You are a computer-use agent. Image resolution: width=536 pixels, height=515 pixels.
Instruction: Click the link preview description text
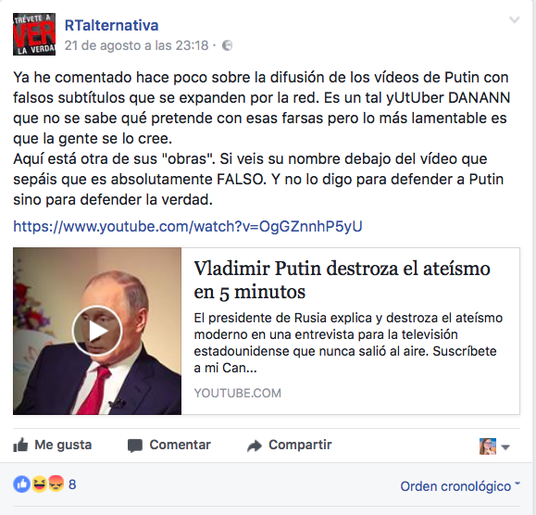(x=348, y=343)
